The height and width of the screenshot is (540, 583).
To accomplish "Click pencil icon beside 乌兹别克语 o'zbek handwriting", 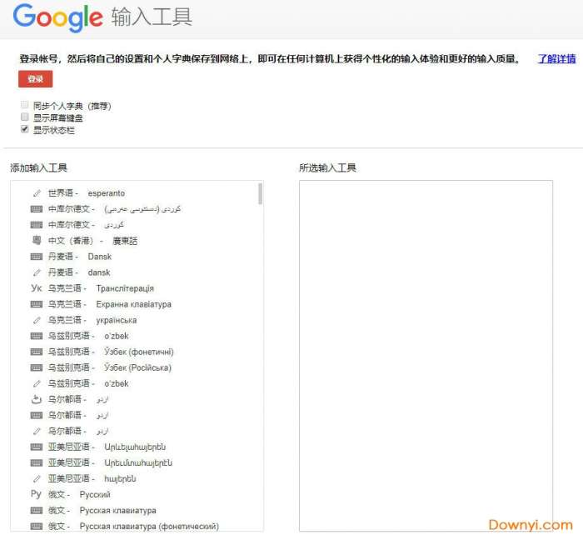I will click(x=37, y=383).
